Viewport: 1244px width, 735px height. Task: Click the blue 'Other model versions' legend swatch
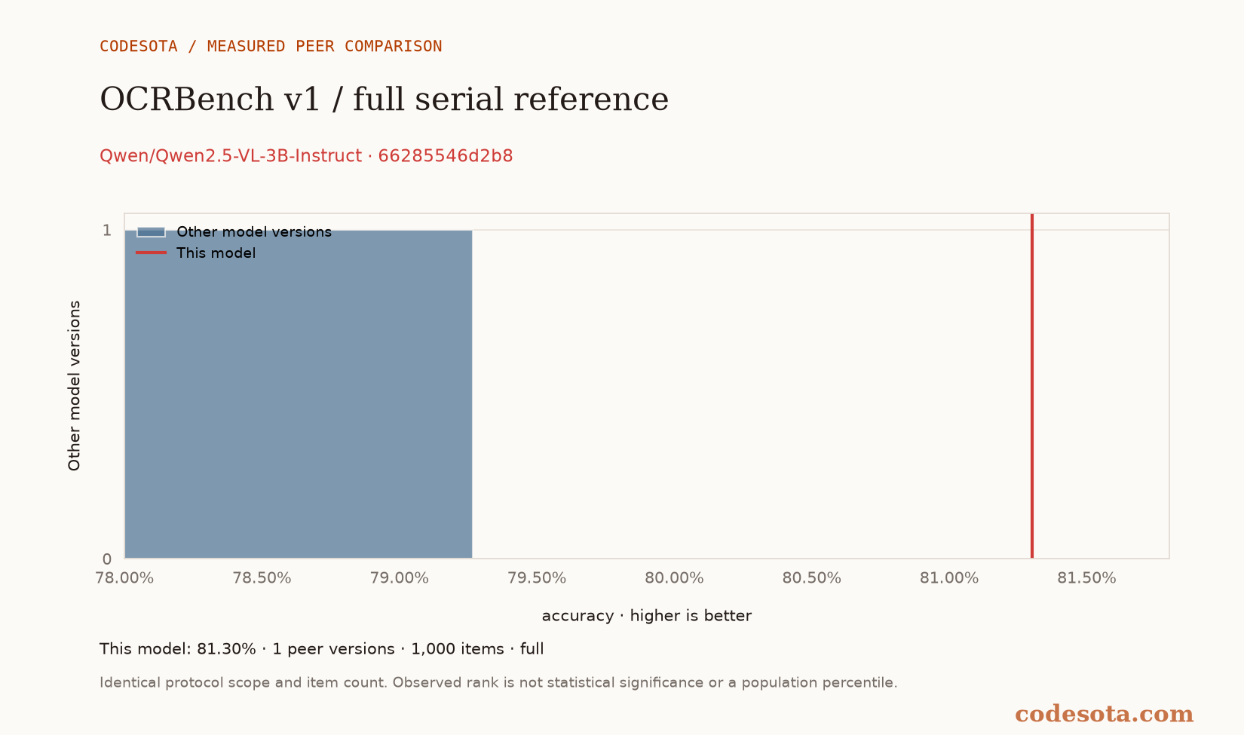pyautogui.click(x=151, y=232)
